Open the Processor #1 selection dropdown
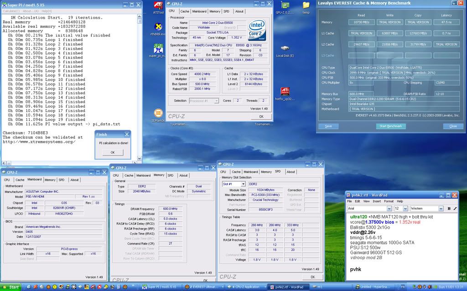467x291 pixels. (217, 100)
